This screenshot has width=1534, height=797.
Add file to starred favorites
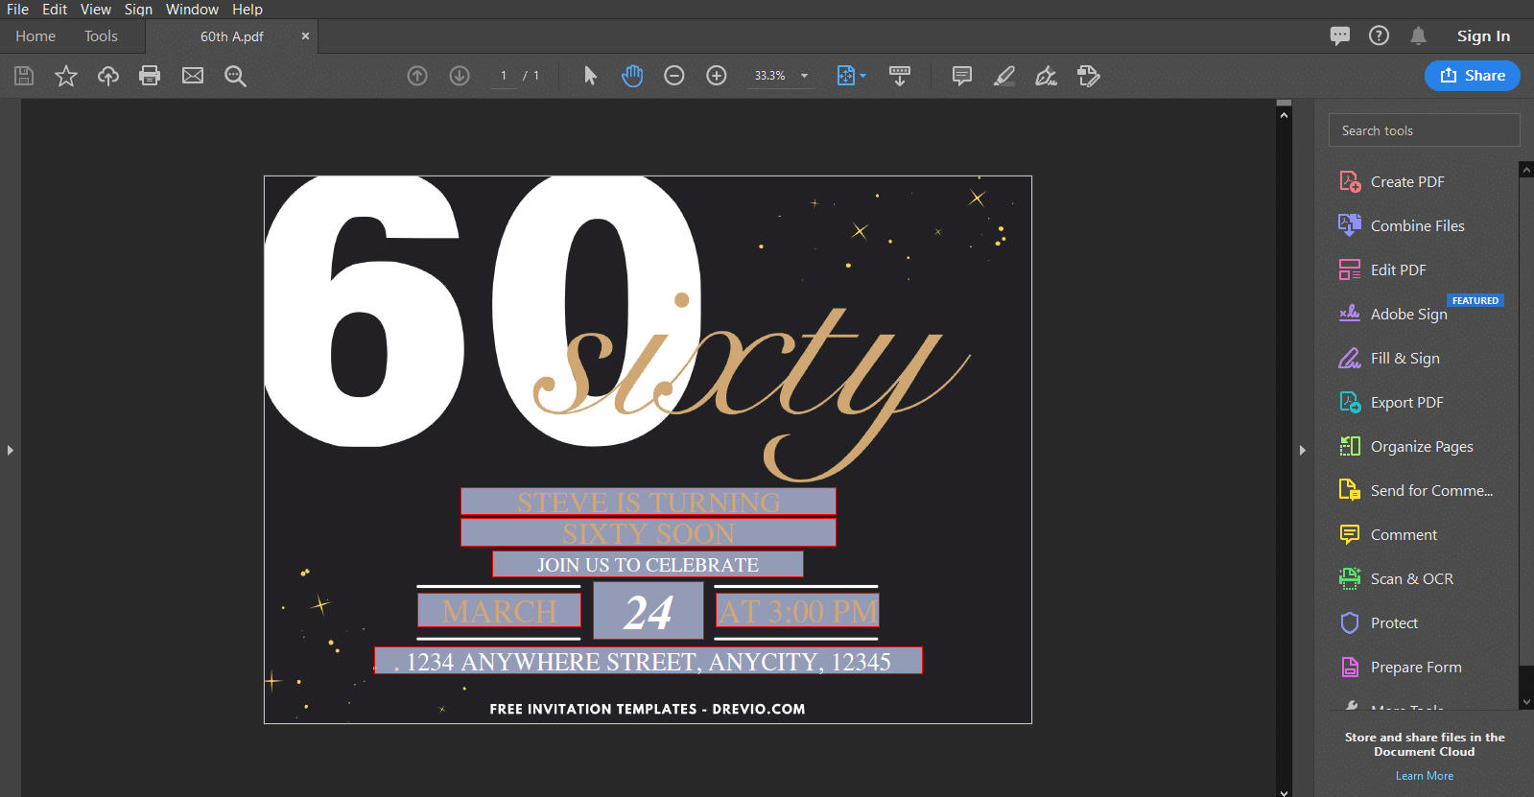66,76
